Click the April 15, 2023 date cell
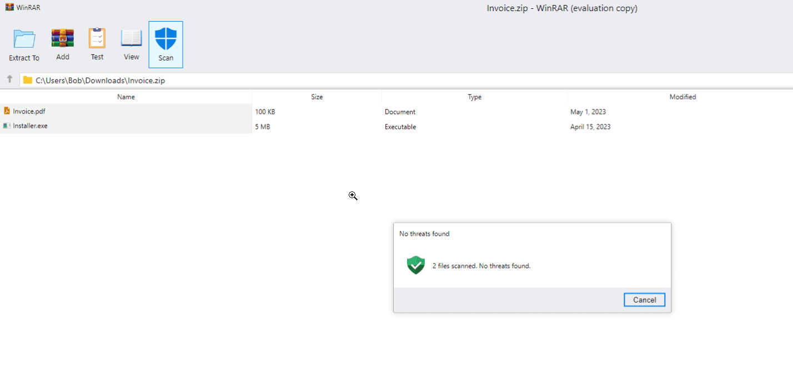 590,127
